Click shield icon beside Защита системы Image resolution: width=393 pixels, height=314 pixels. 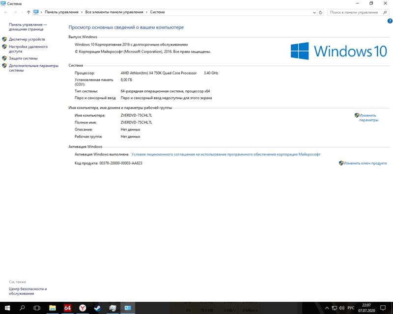click(x=4, y=58)
